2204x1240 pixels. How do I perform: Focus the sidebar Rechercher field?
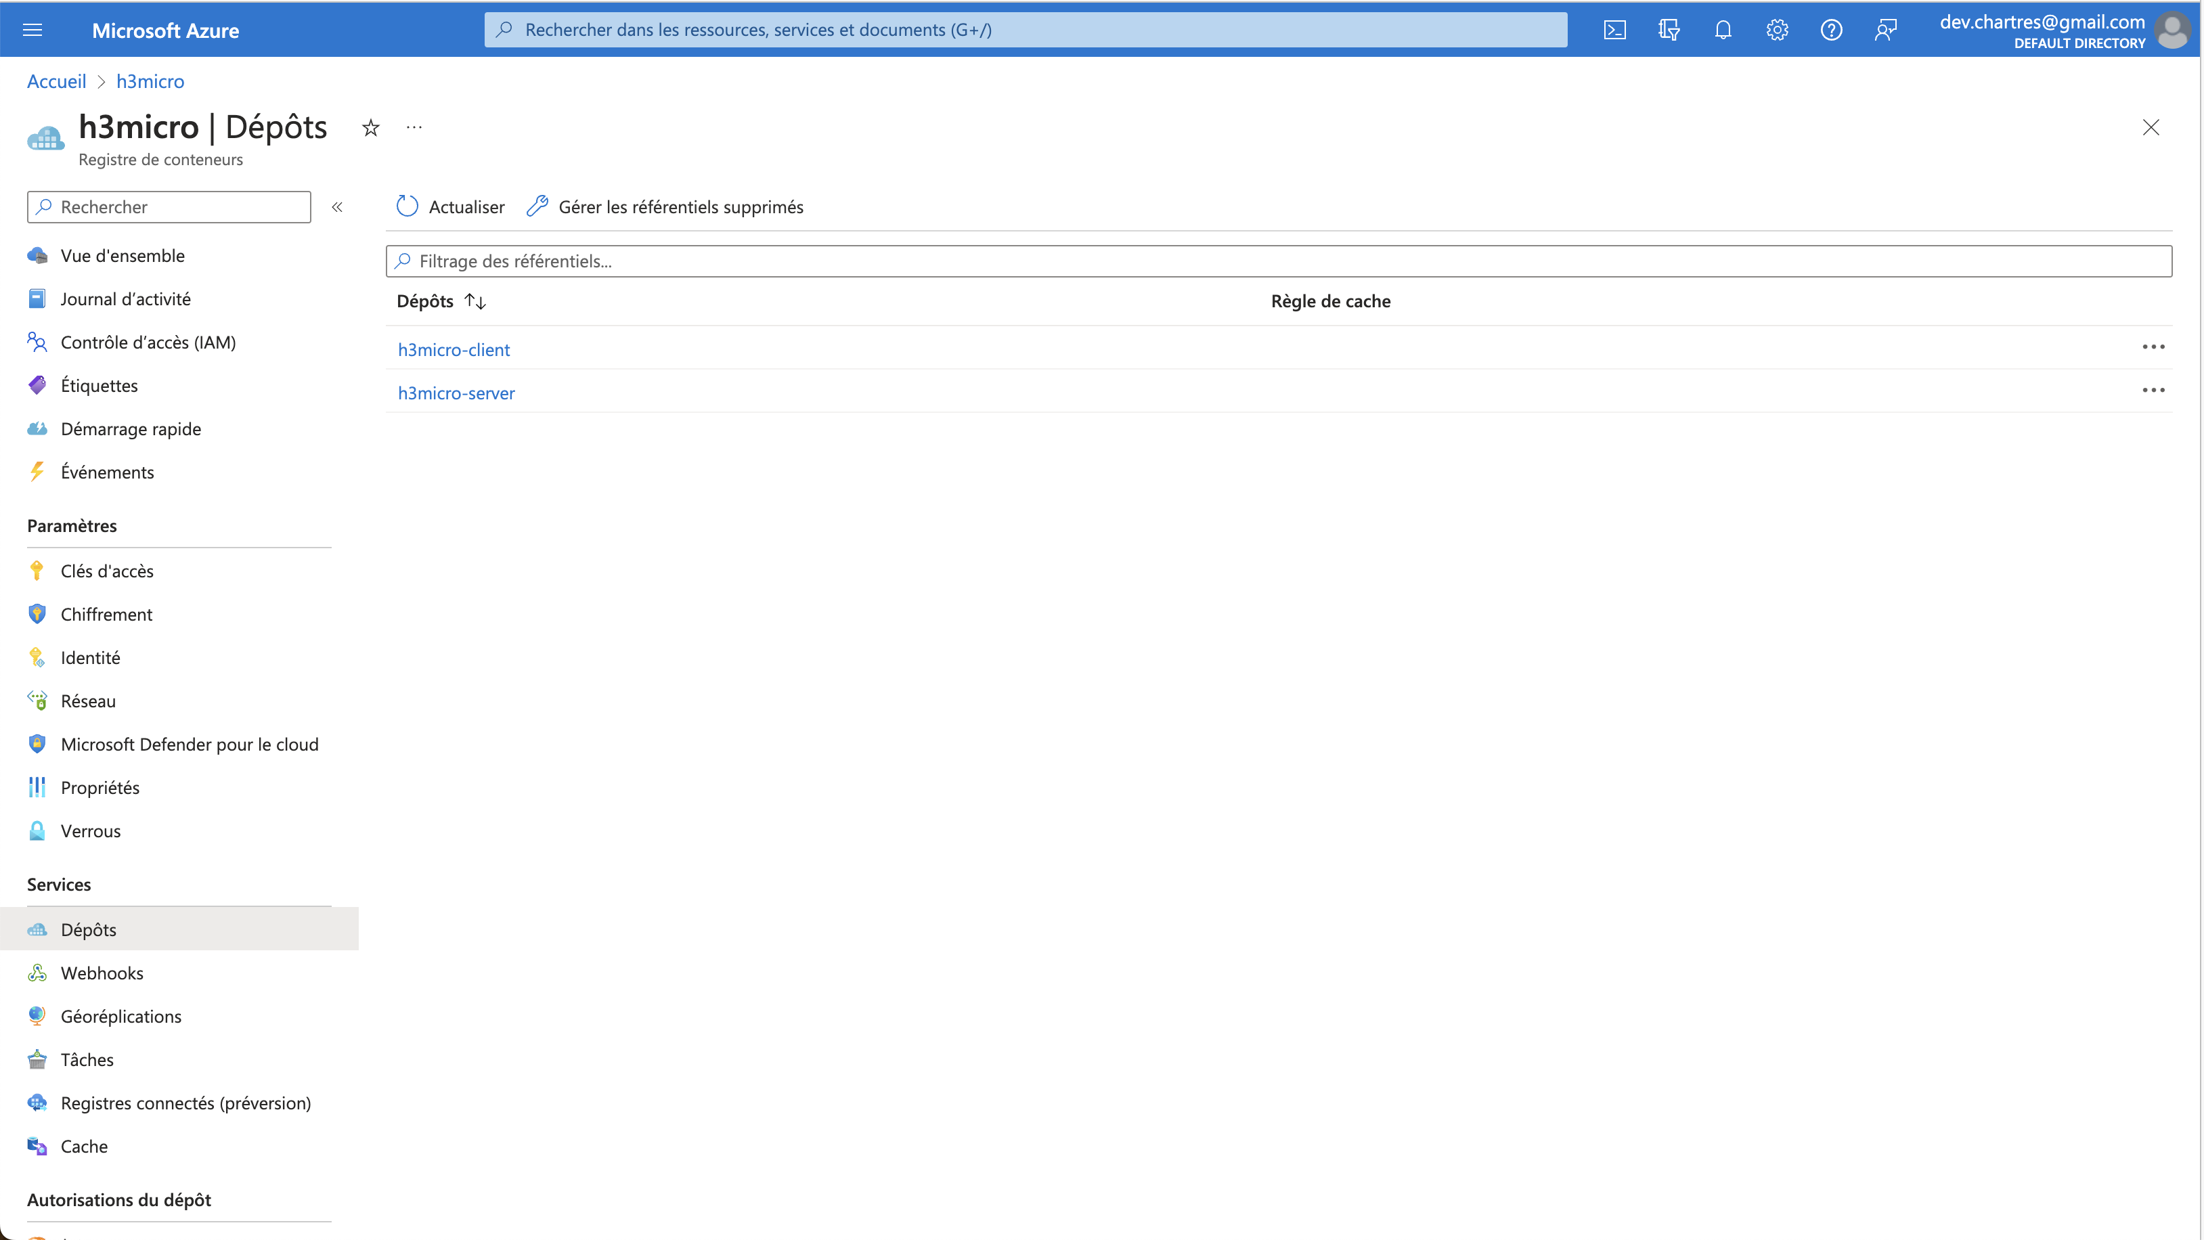(169, 207)
